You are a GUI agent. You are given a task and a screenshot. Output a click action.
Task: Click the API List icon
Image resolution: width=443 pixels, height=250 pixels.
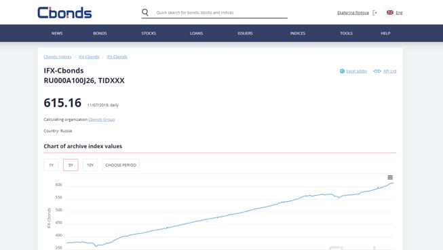click(x=377, y=71)
